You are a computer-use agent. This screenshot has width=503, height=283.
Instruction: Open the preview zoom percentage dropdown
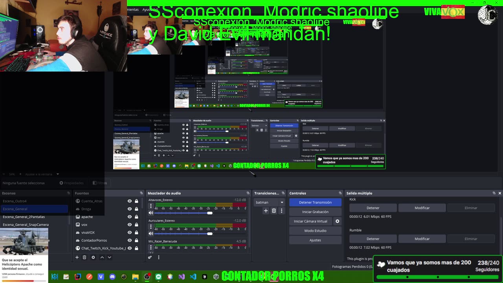[x=57, y=174]
